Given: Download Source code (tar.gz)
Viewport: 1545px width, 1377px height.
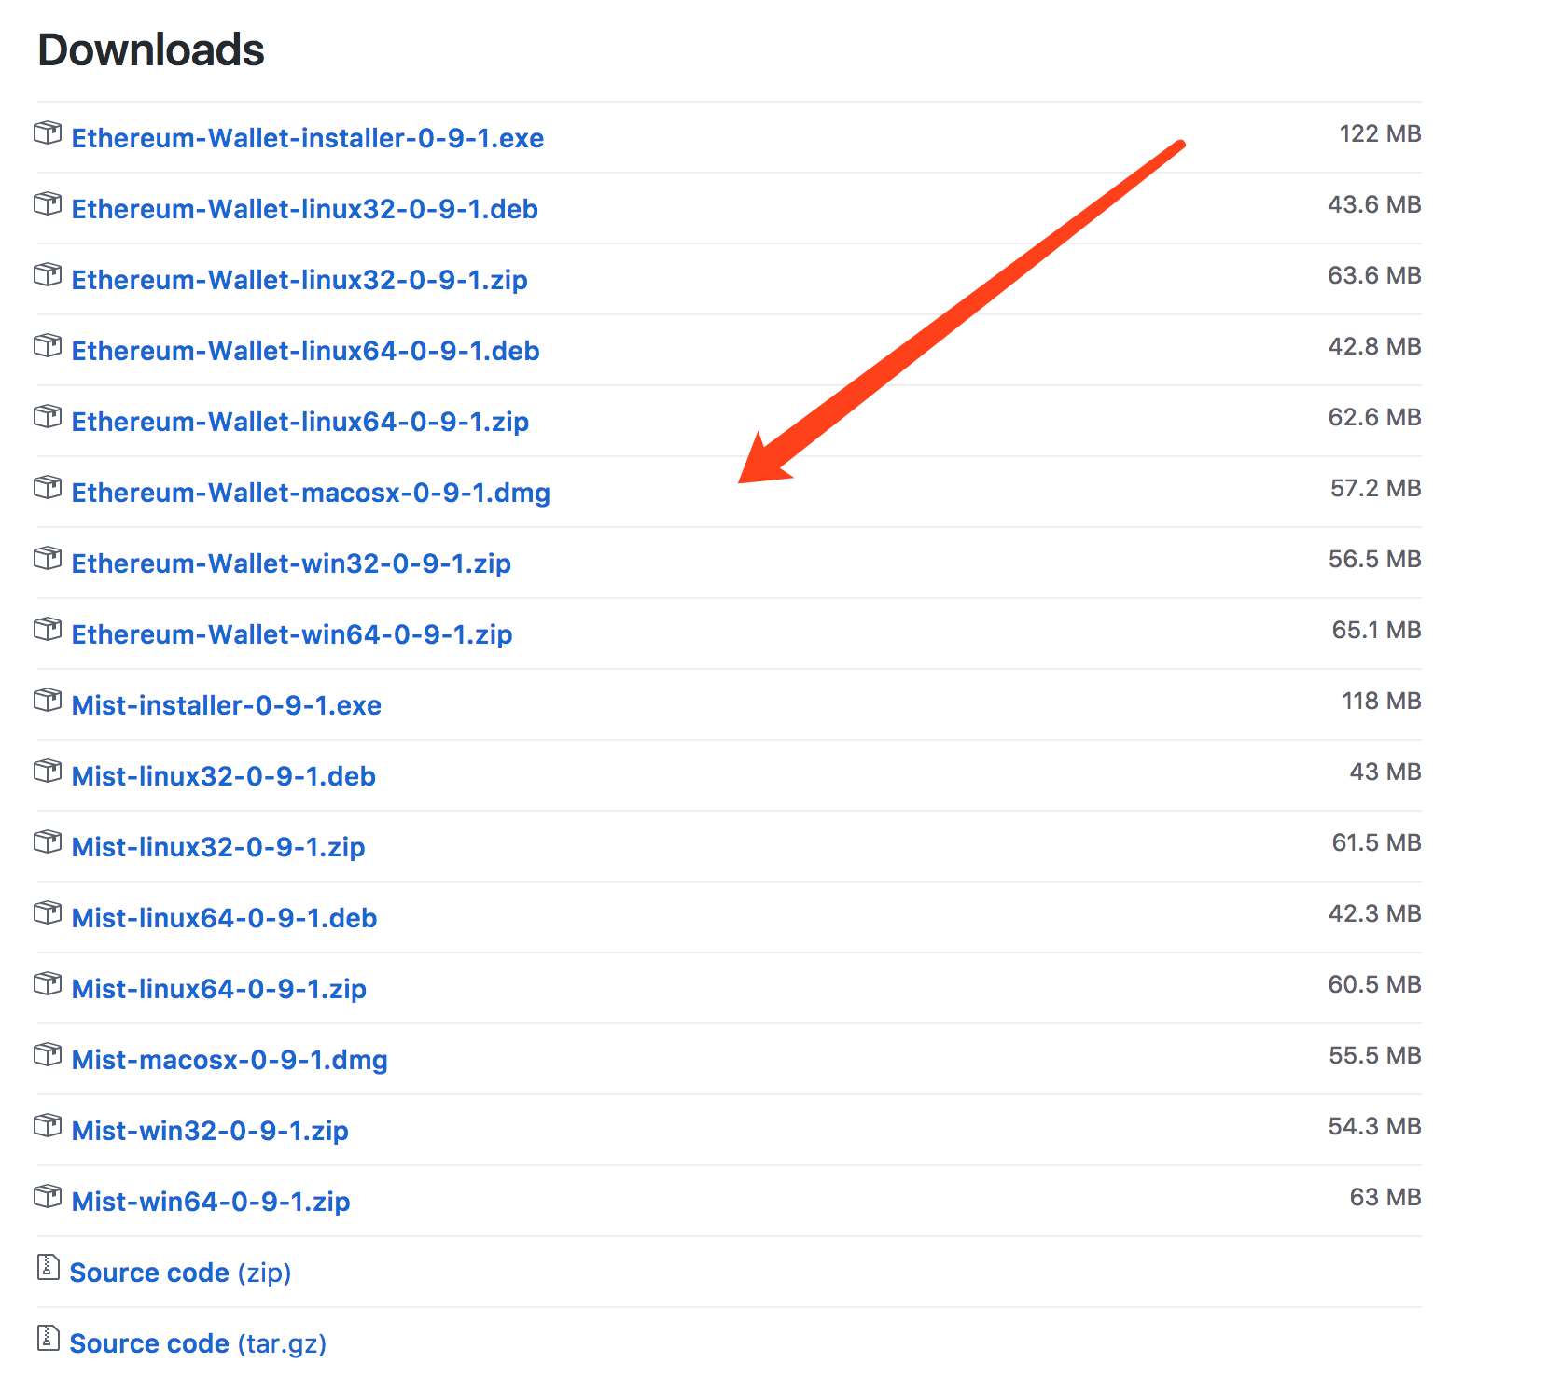Looking at the screenshot, I should pos(199,1343).
